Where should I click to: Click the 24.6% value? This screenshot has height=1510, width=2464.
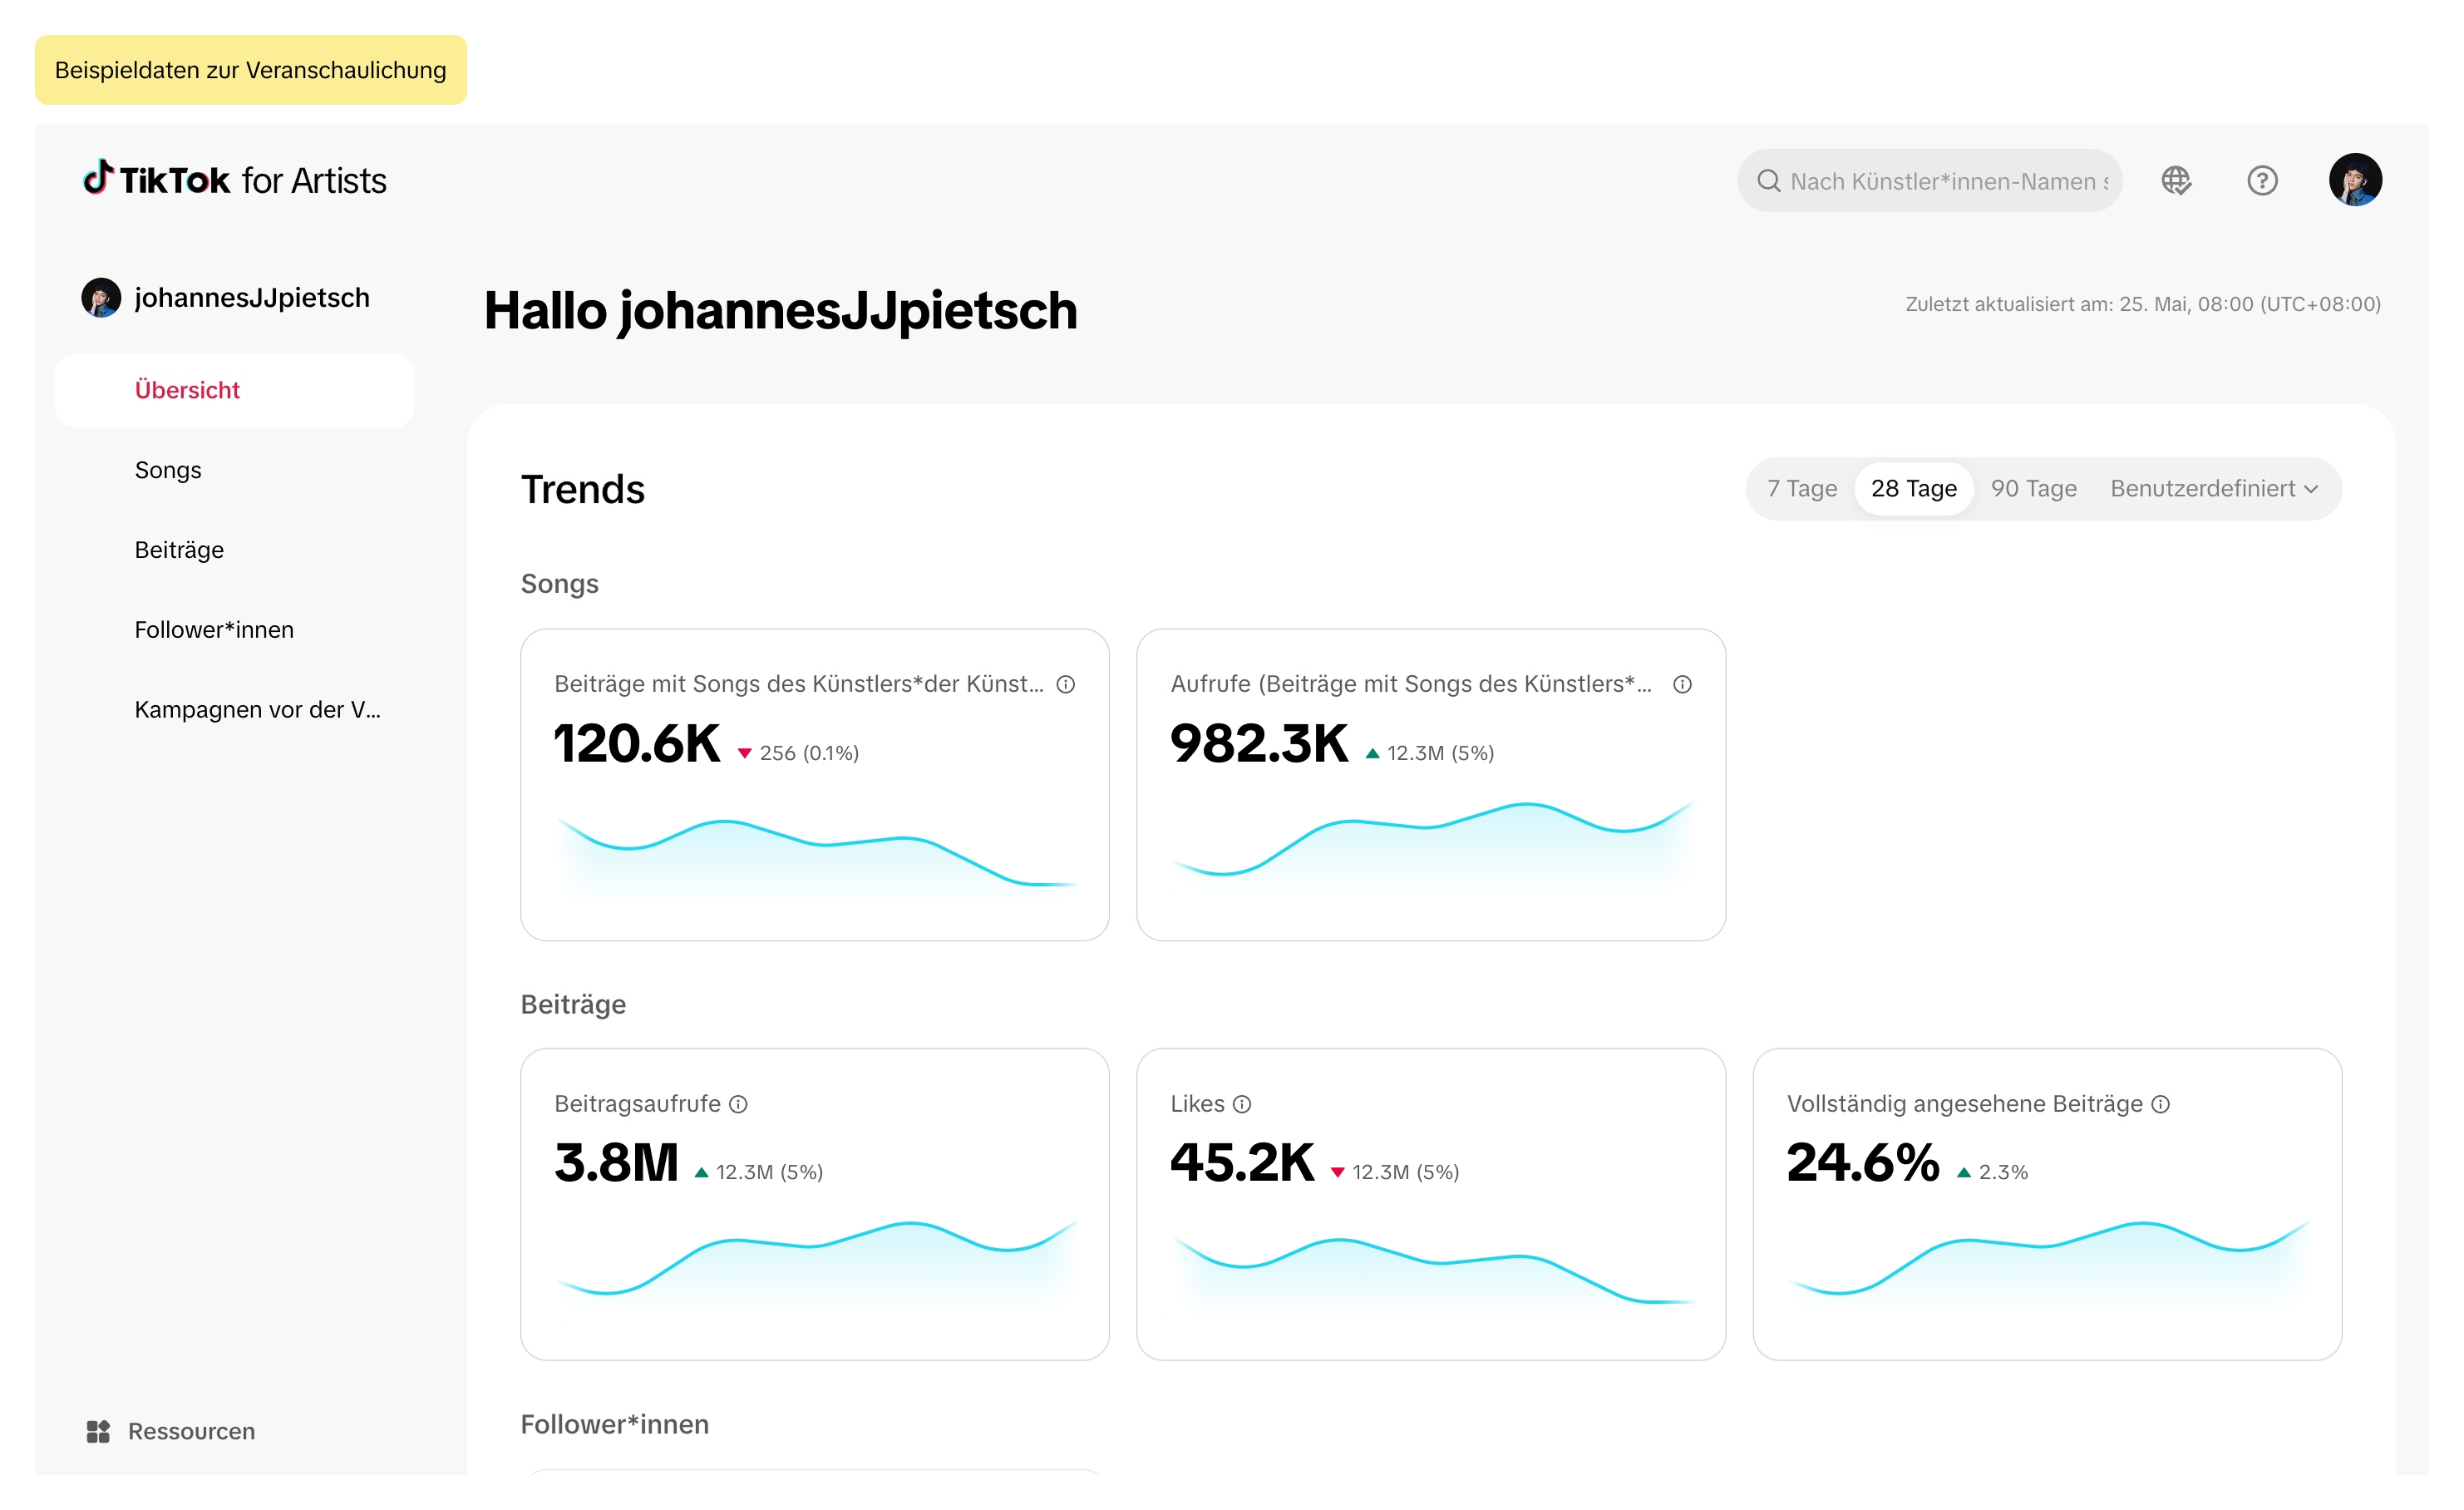[1863, 1163]
